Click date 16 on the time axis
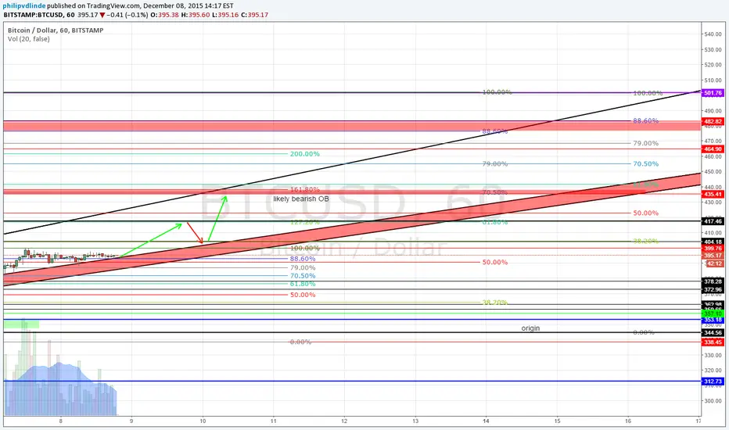729x430 pixels. 627,421
